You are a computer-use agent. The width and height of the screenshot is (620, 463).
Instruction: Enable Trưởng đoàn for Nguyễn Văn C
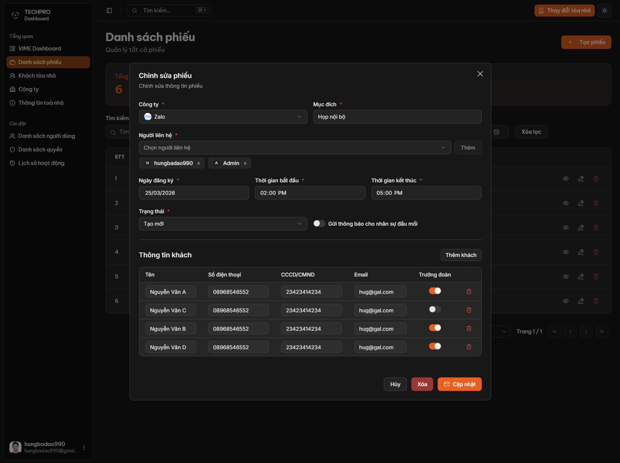coord(434,309)
